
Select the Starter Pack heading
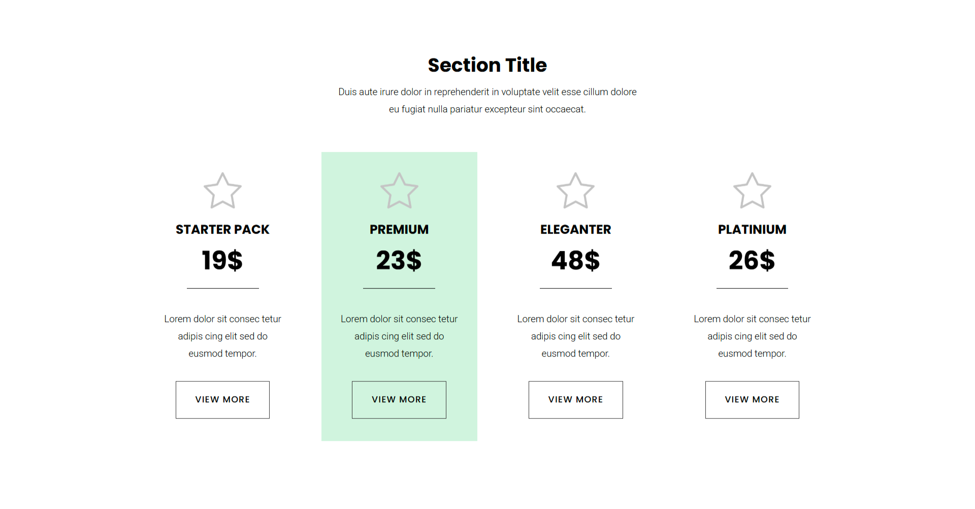[222, 230]
